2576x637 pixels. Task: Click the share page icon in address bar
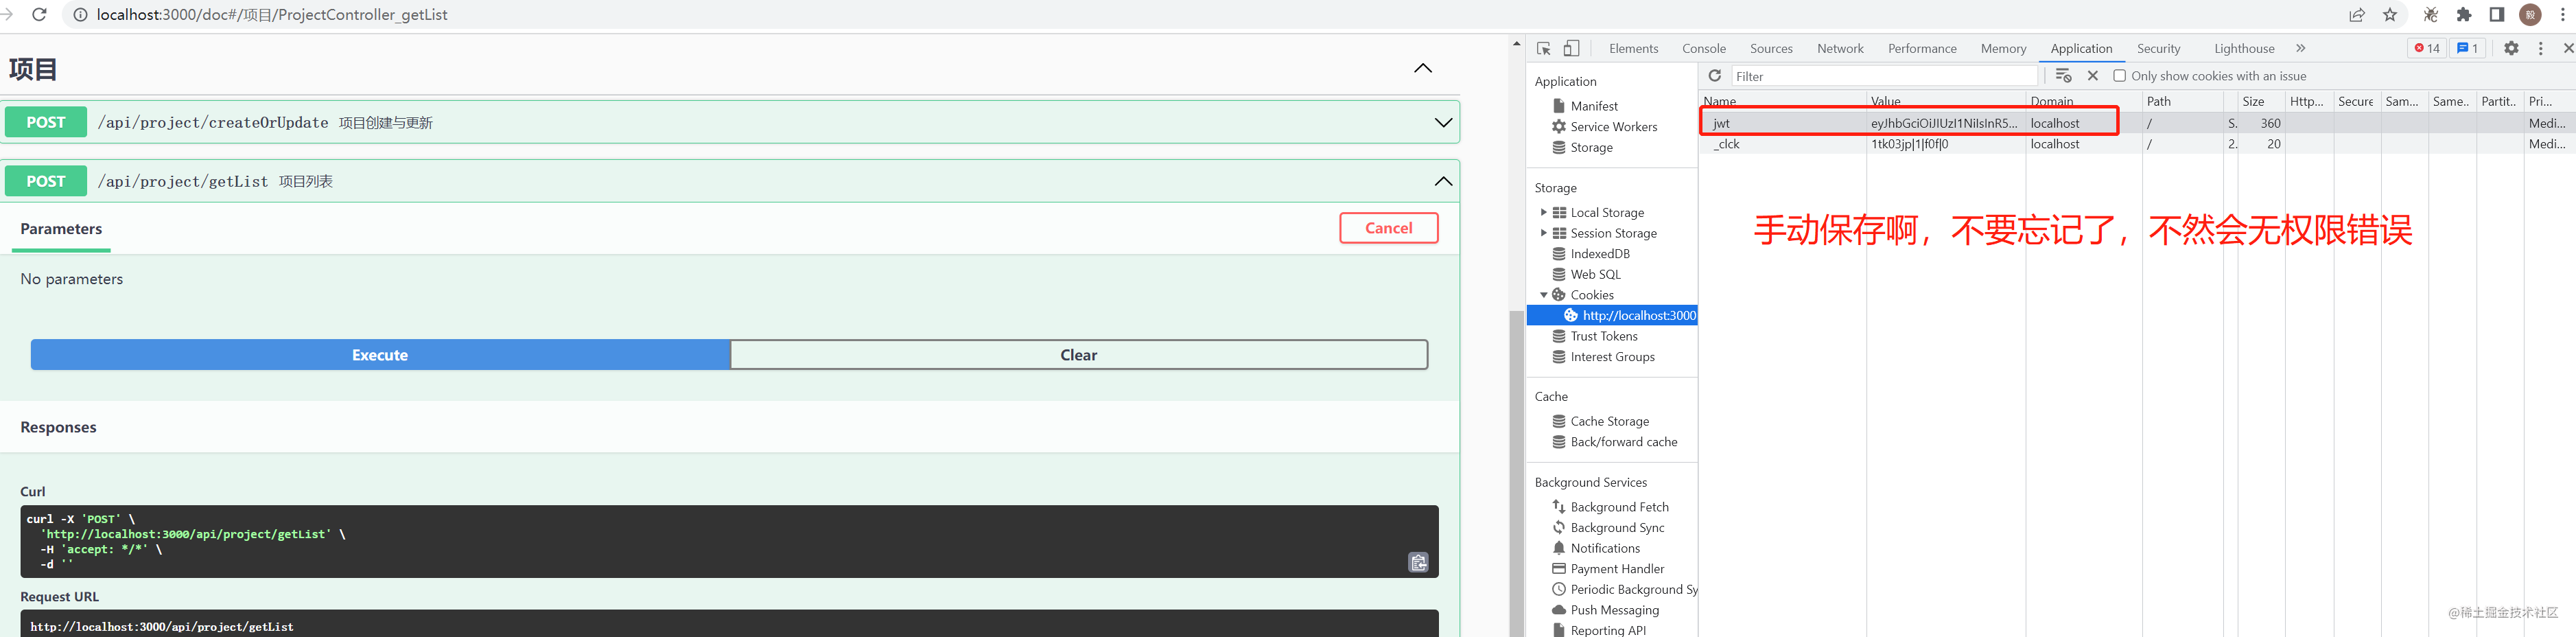click(2357, 14)
